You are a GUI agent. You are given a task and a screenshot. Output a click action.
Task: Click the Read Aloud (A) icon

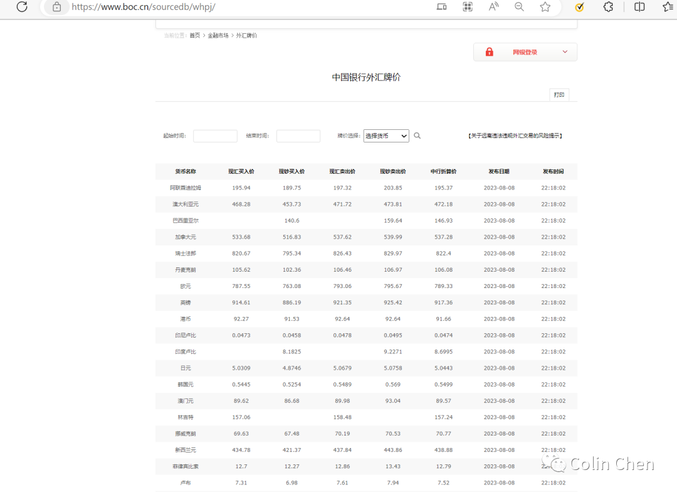(493, 8)
